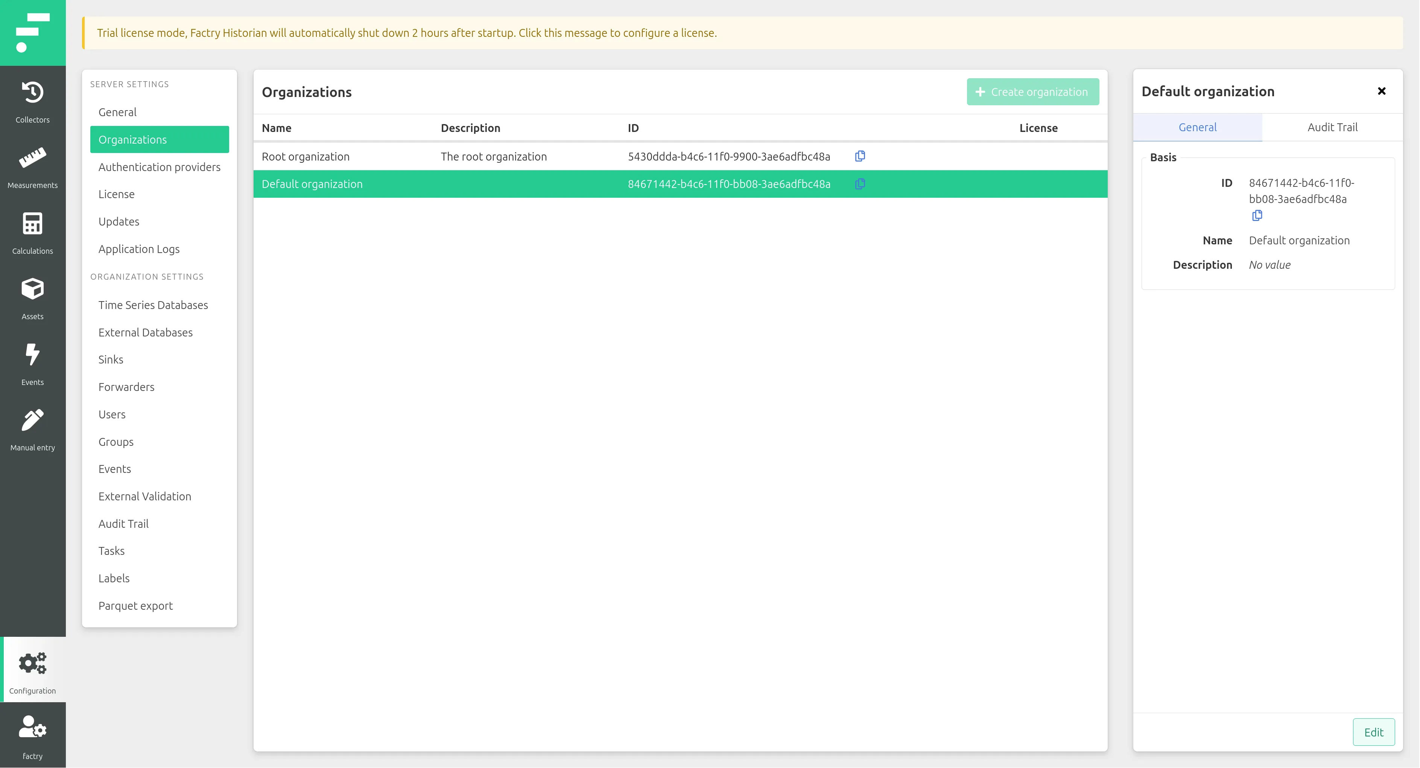Select the Default organization table row

click(x=680, y=184)
